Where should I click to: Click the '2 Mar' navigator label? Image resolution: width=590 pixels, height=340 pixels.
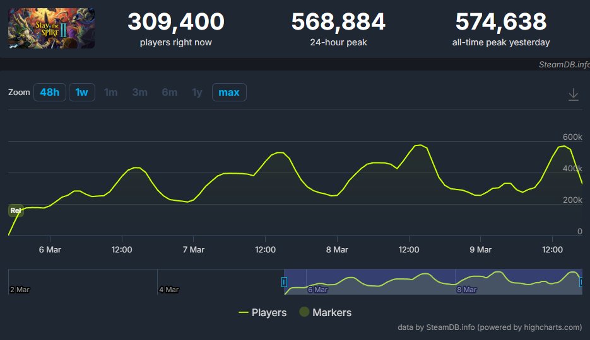tap(20, 290)
